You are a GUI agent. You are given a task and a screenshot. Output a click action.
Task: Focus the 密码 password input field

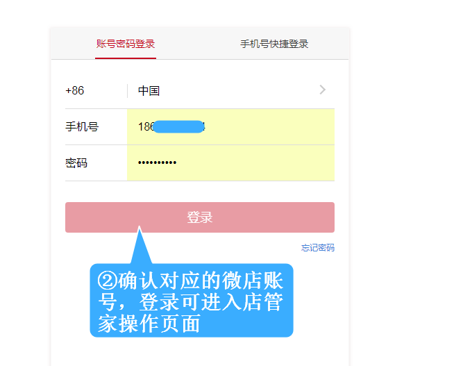tap(231, 163)
